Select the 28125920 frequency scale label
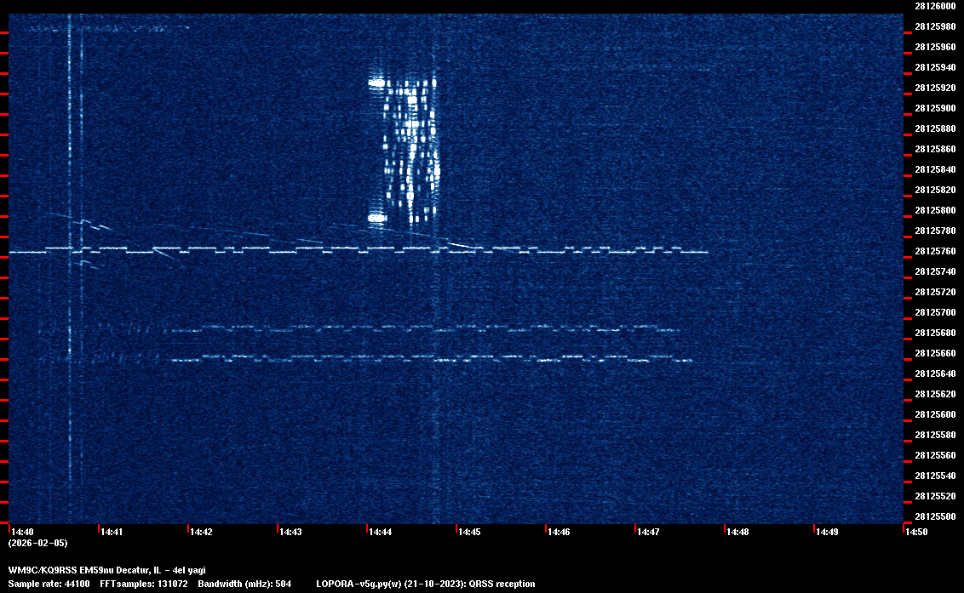Image resolution: width=964 pixels, height=593 pixels. point(934,88)
